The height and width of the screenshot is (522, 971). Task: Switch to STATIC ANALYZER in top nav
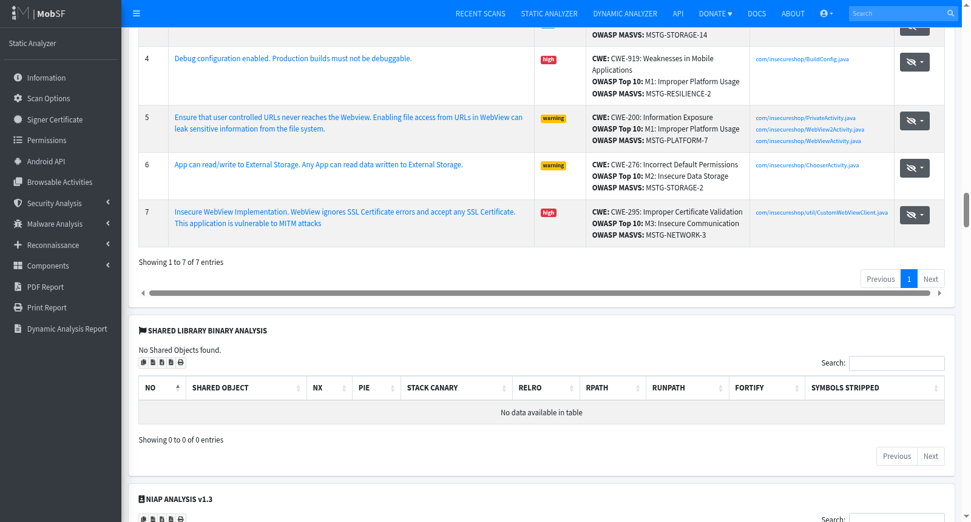549,13
